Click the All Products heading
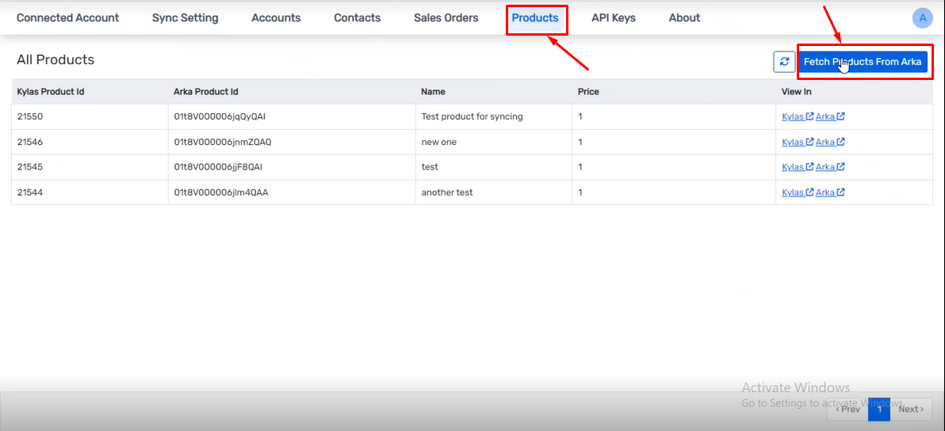Image resolution: width=945 pixels, height=431 pixels. [x=55, y=59]
